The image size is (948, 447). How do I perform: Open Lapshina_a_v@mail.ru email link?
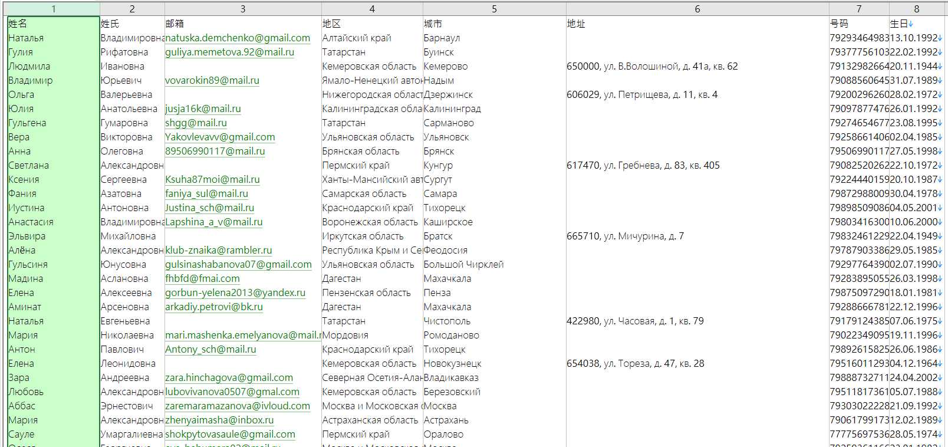[x=214, y=222]
